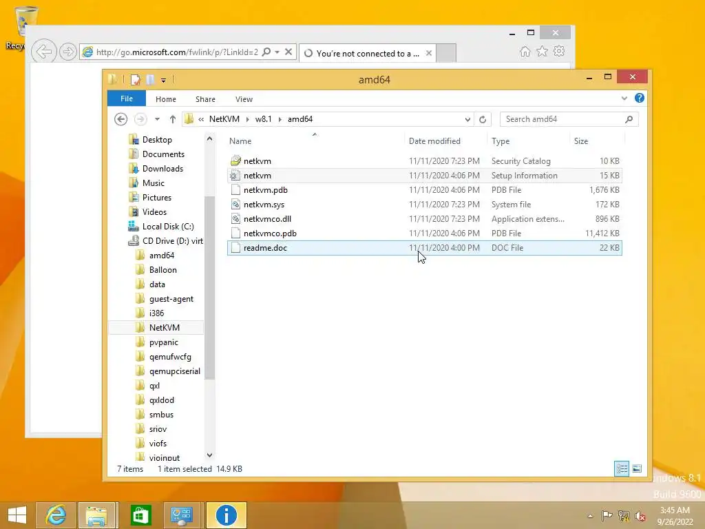Expand the w8.1 breadcrumb arrow

point(280,119)
